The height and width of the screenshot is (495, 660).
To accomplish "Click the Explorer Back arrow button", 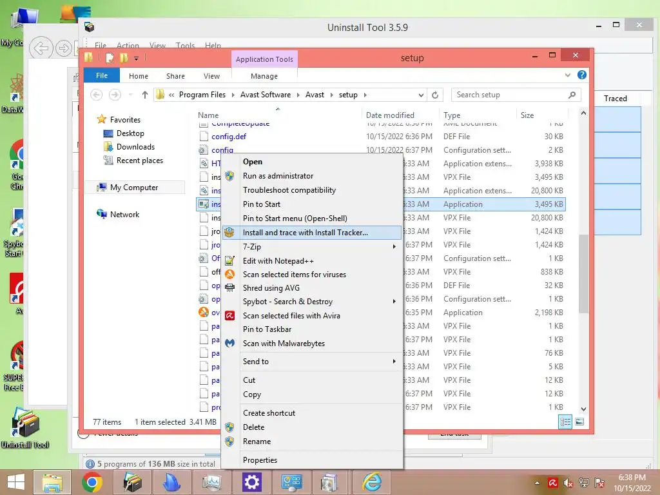I will (x=97, y=95).
